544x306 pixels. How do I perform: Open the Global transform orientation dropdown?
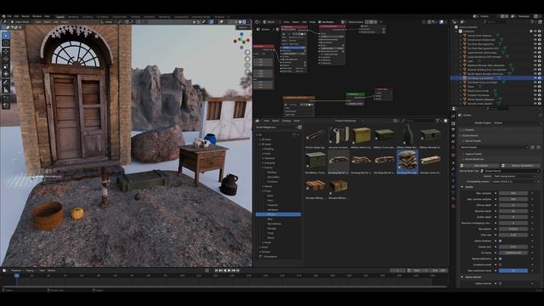click(109, 22)
